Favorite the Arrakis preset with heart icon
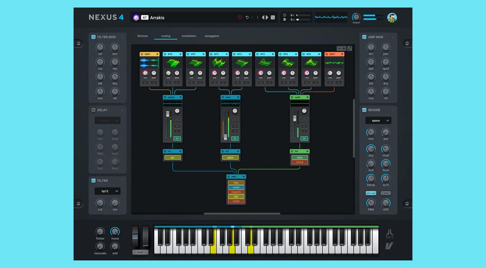Screen dimensions: 486x268 coord(240,18)
